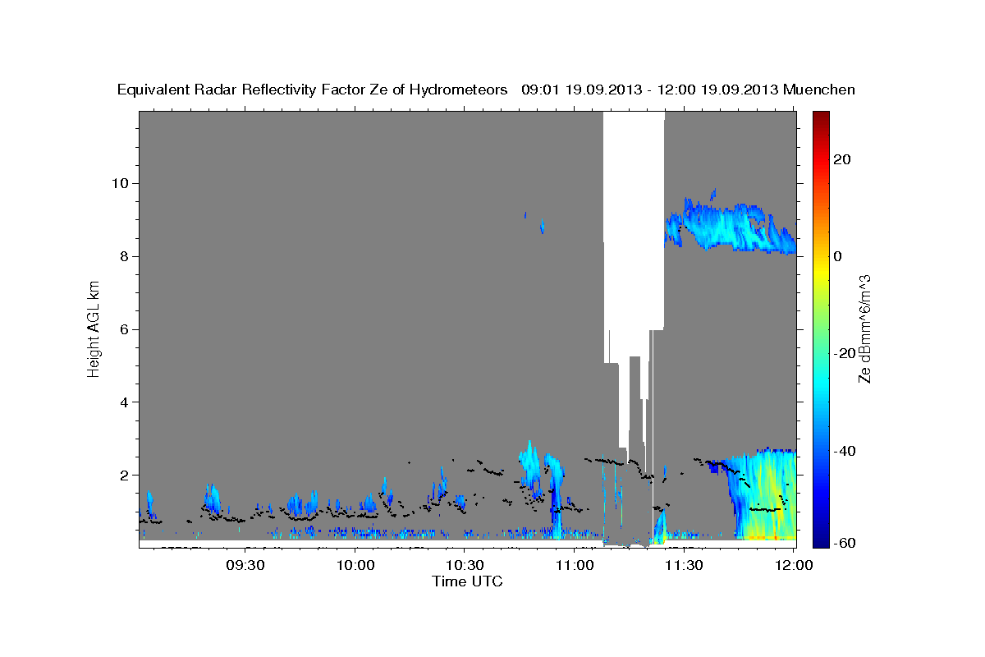Click the high cirrus cloud echo near 9 km

[x=731, y=227]
